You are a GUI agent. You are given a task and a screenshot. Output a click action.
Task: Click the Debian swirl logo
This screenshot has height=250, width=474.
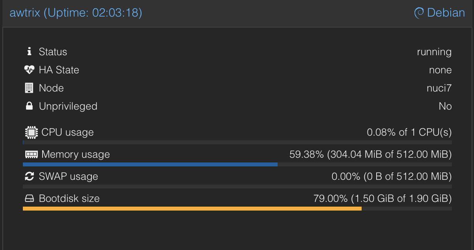point(419,13)
